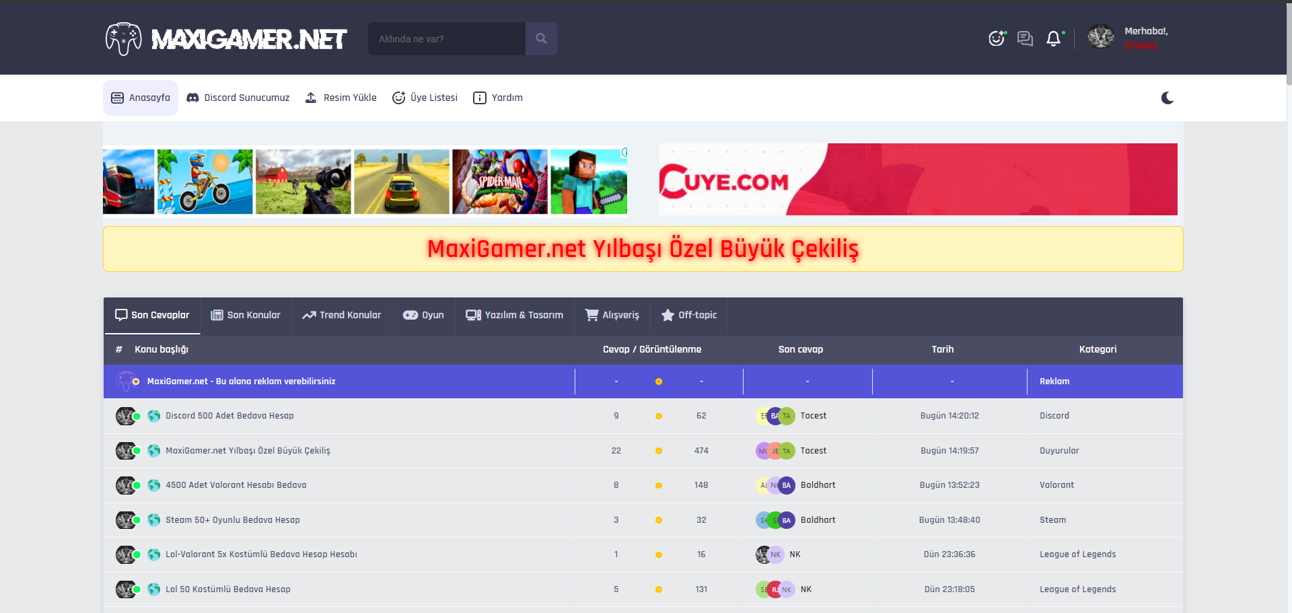Switch to the Yazılım & Tasarım tab
The height and width of the screenshot is (613, 1292).
pos(515,315)
